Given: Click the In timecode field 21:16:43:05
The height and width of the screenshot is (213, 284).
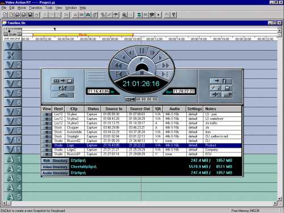Looking at the screenshot, I should pyautogui.click(x=98, y=91).
